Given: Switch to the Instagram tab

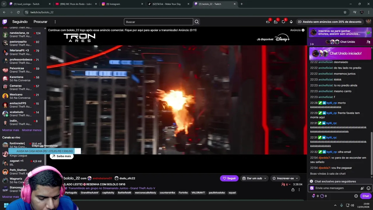Looking at the screenshot, I should click(x=122, y=4).
